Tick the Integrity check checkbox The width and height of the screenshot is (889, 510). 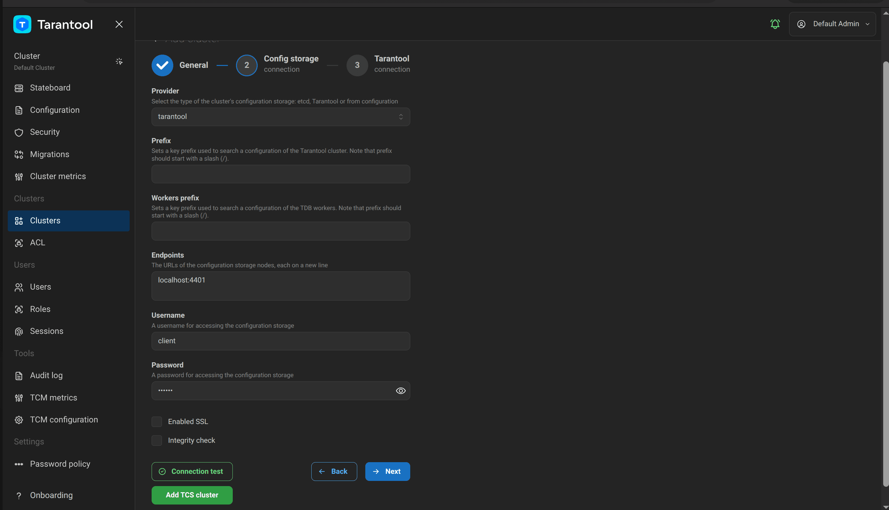coord(156,440)
